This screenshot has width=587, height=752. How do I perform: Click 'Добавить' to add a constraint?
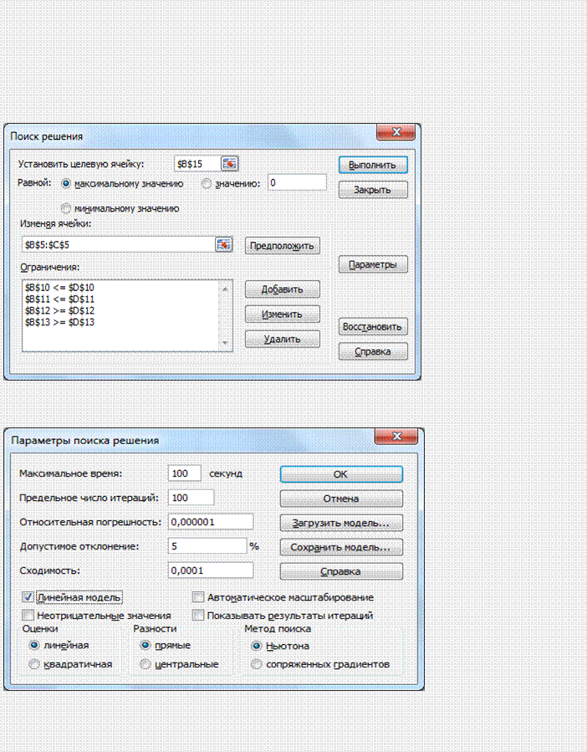pos(283,289)
